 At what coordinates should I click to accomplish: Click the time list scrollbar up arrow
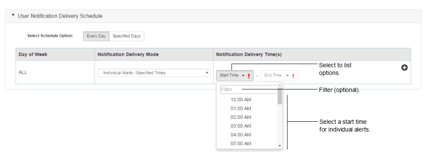click(280, 85)
